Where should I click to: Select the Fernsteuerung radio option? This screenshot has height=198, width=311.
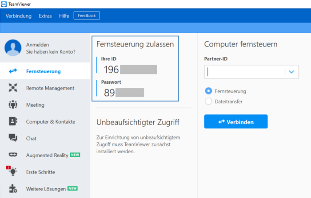pyautogui.click(x=208, y=91)
